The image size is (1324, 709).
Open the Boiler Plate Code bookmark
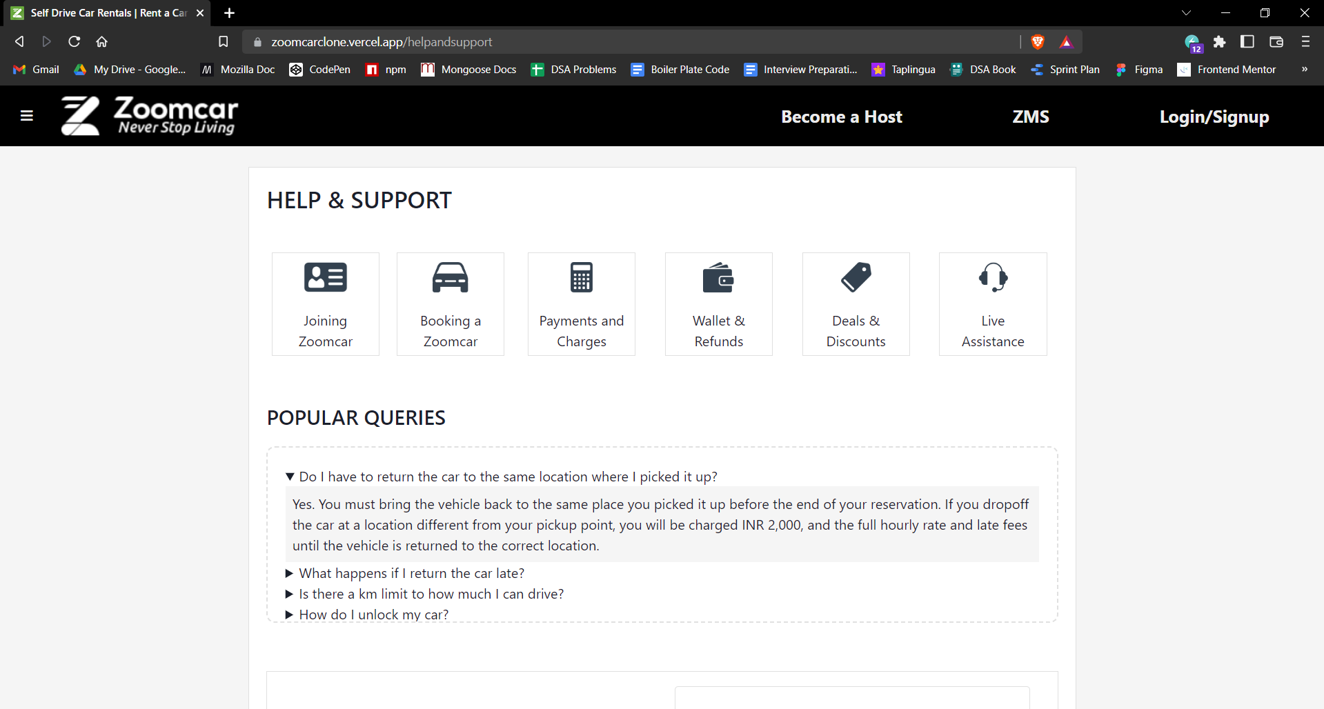680,69
